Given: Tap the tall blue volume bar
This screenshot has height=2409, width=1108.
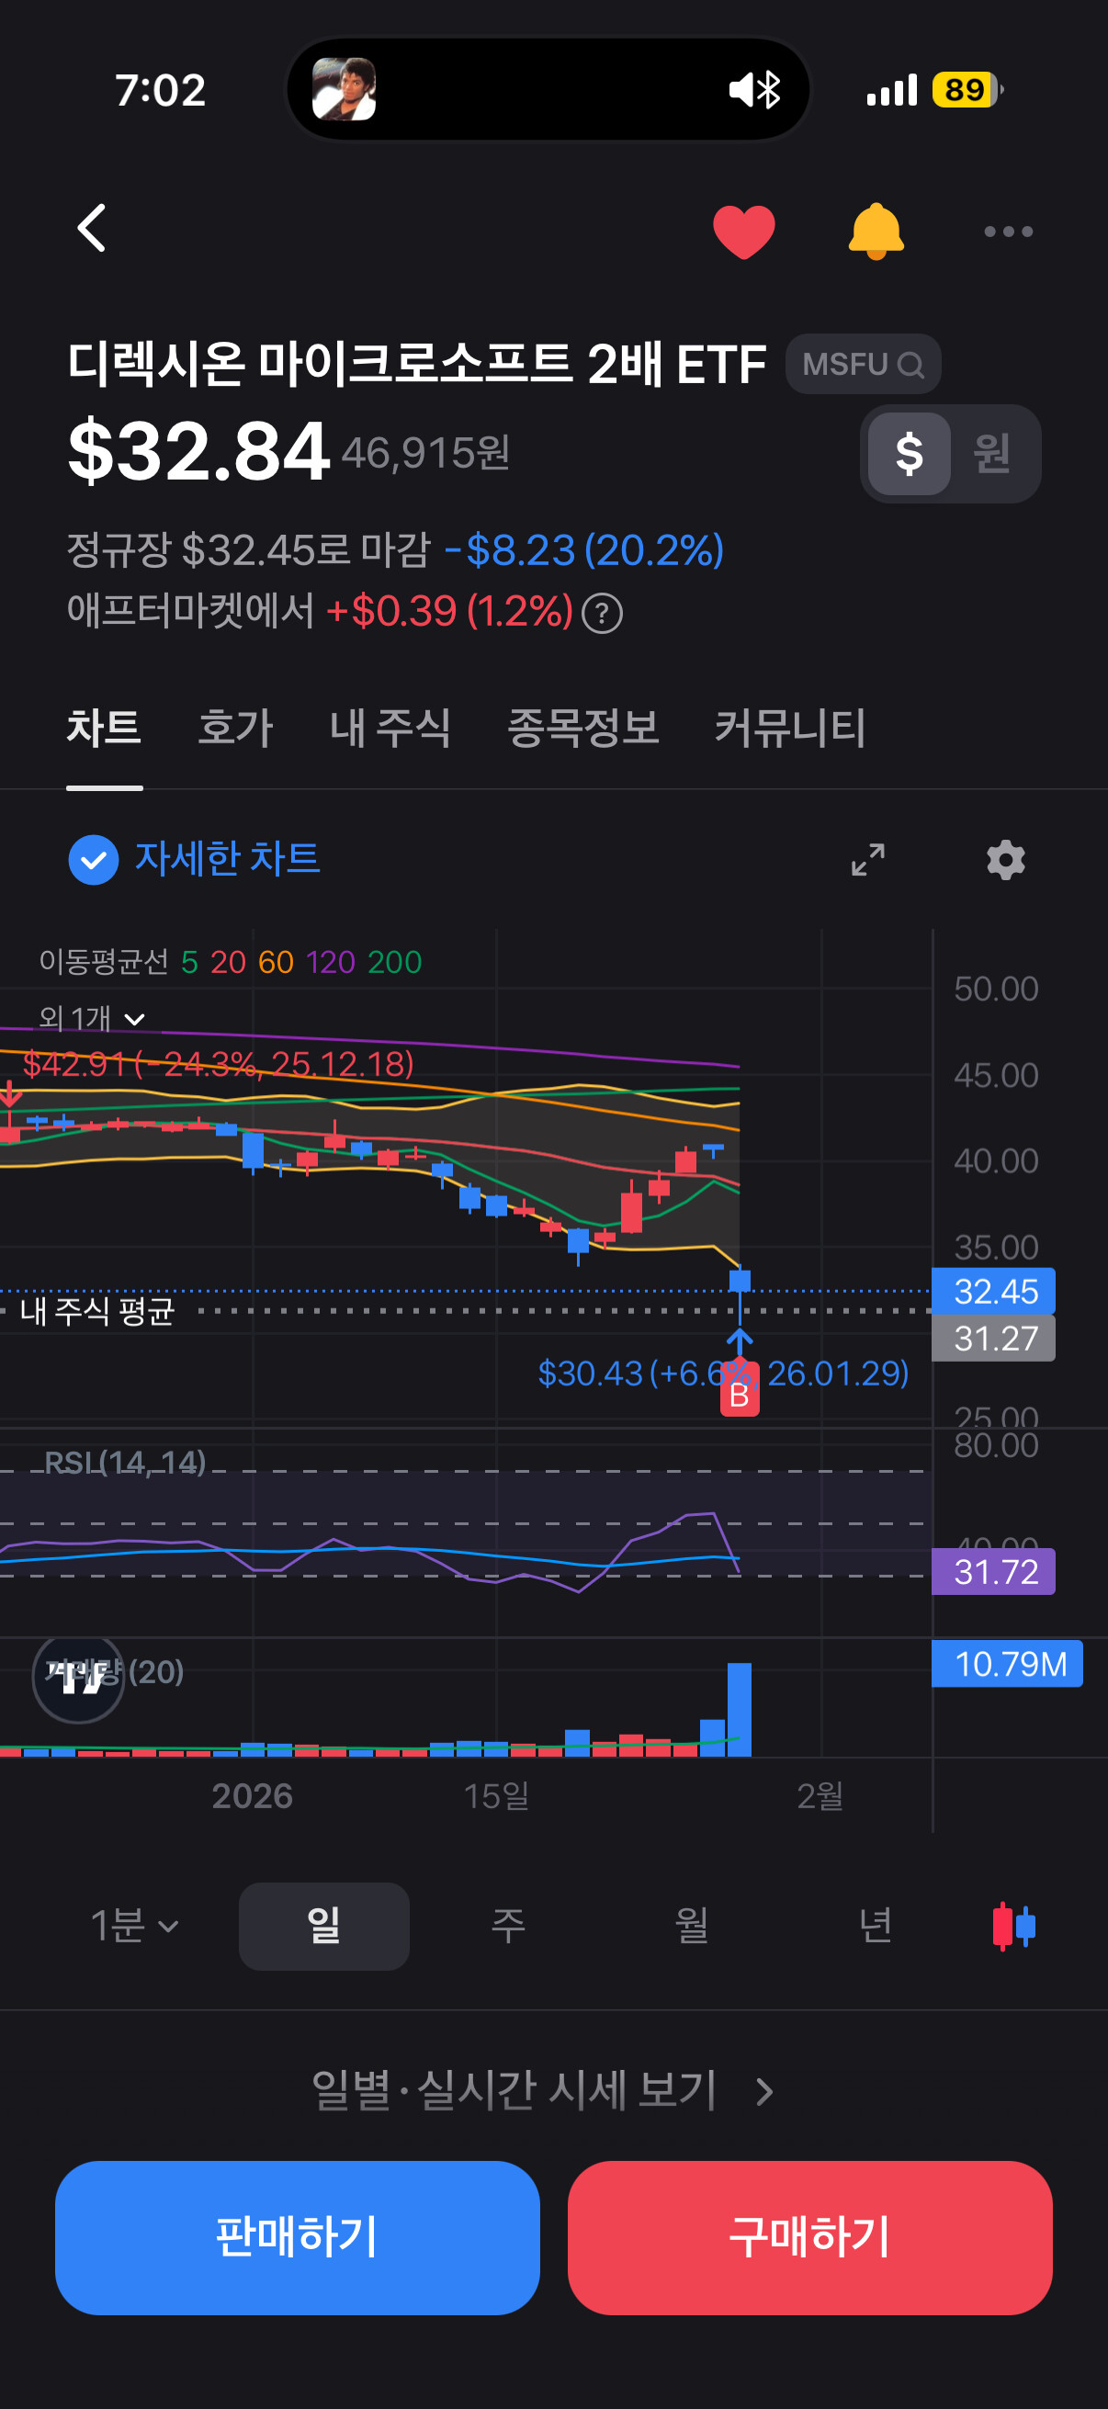Looking at the screenshot, I should [739, 1710].
